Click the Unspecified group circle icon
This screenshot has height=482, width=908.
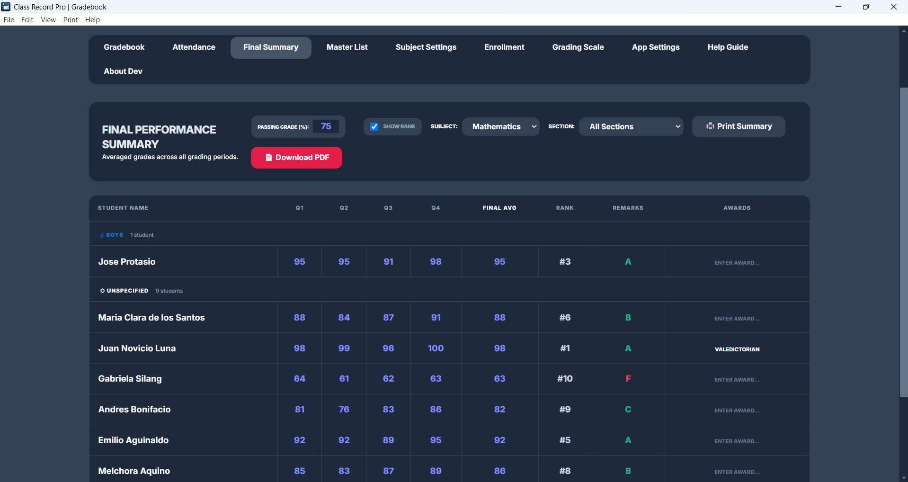(x=102, y=291)
